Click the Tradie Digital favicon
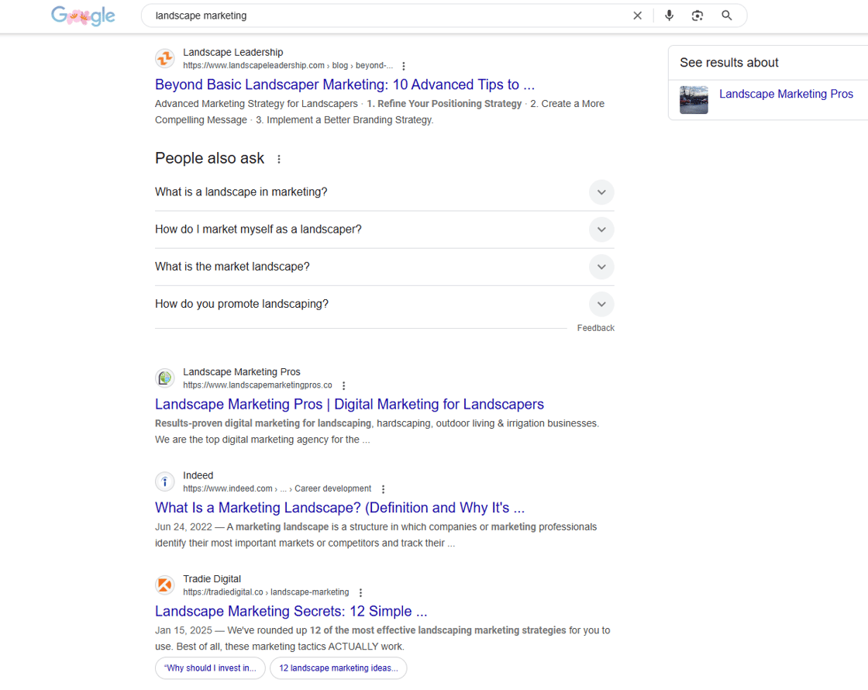This screenshot has height=690, width=868. 164,585
